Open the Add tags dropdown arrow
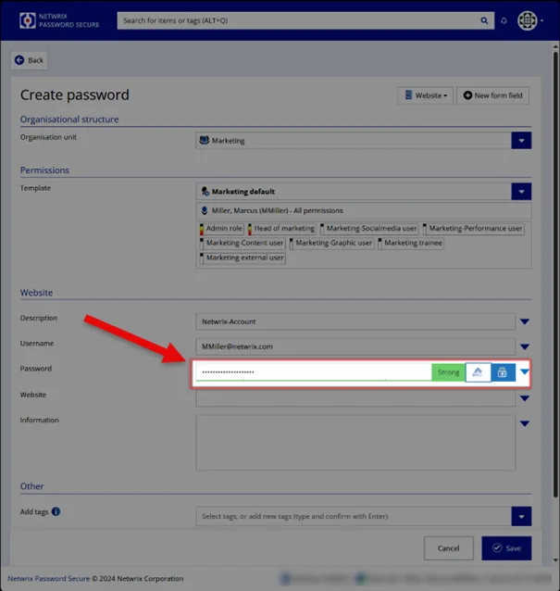The height and width of the screenshot is (591, 560). pos(521,516)
